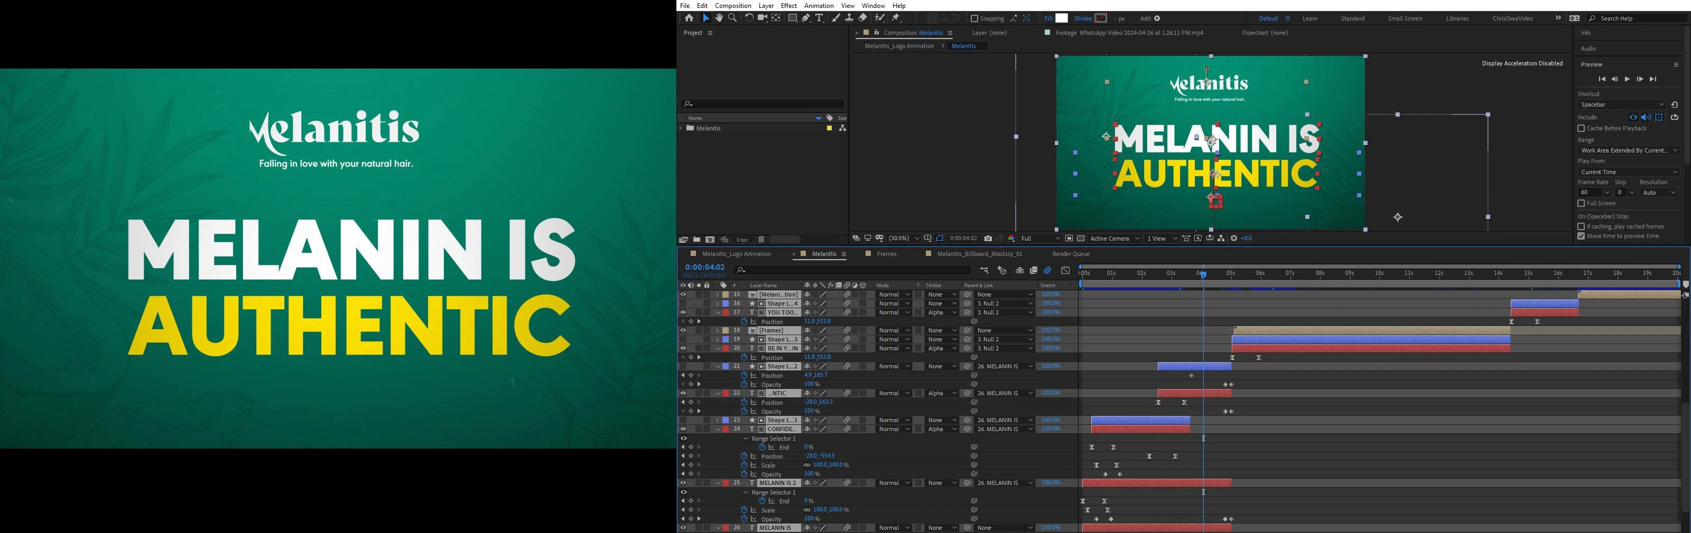
Task: Open the Fill color swatch
Action: click(x=1062, y=18)
